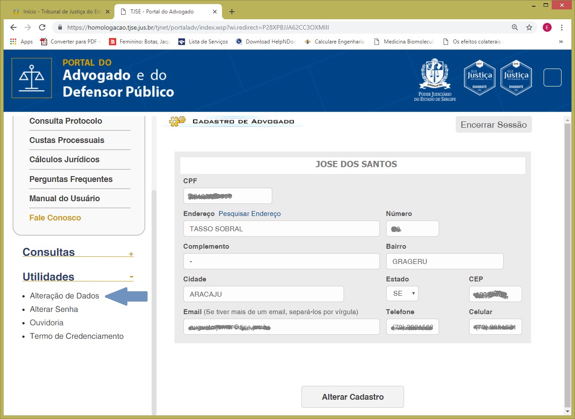The image size is (575, 419).
Task: Click the user profile avatar icon
Action: coord(547,27)
